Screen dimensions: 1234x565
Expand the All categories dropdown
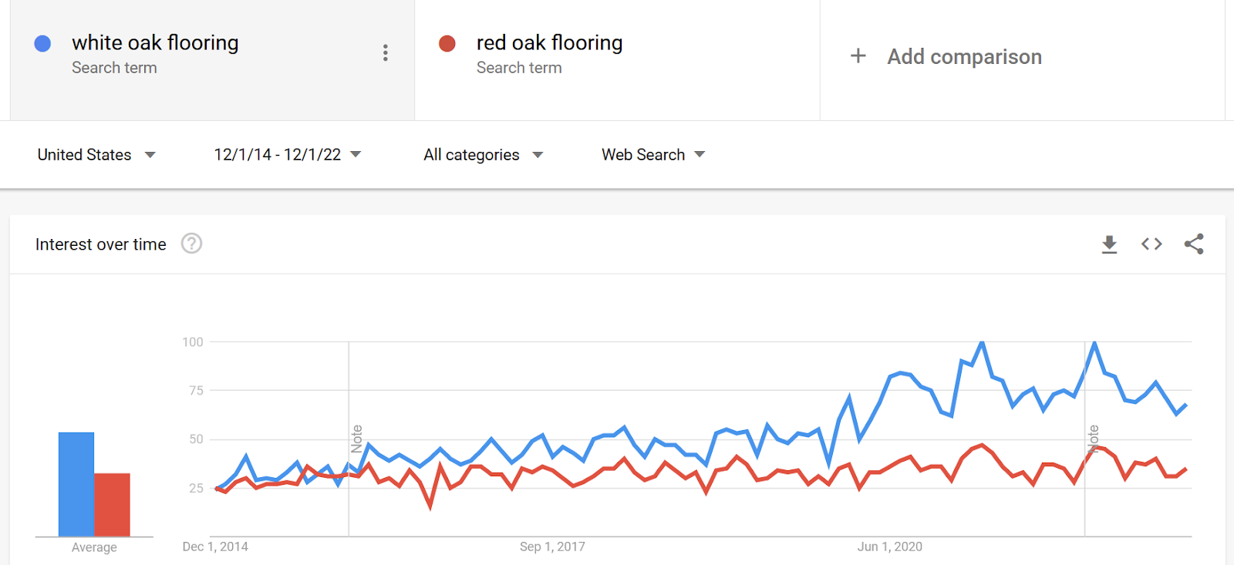[x=484, y=155]
